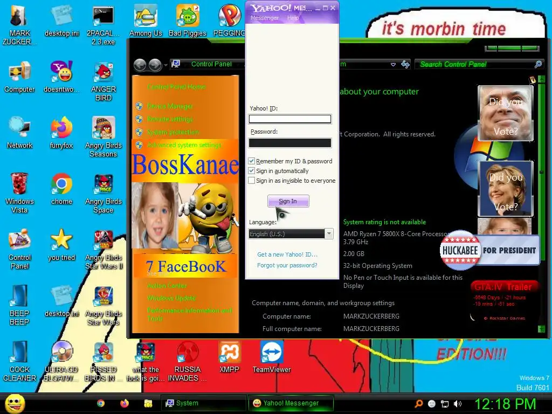Switch to Yahoo! Messenger taskbar button
This screenshot has height=414, width=552.
point(291,403)
